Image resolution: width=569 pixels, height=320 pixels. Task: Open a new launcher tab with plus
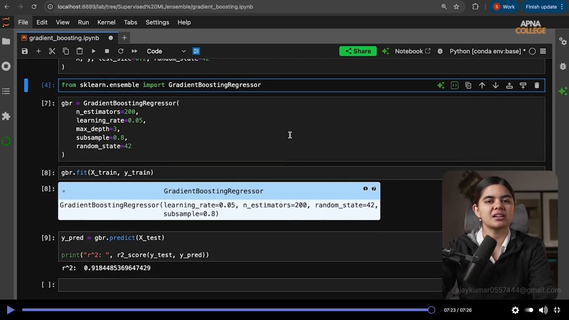pyautogui.click(x=124, y=38)
